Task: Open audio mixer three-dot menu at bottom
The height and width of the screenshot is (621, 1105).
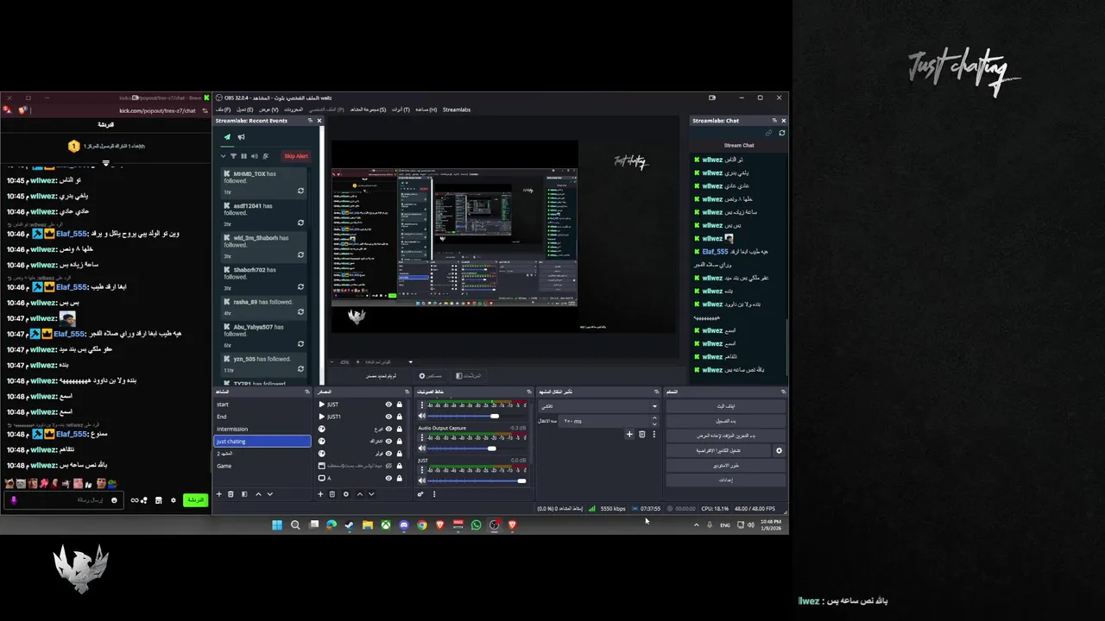Action: pyautogui.click(x=434, y=494)
